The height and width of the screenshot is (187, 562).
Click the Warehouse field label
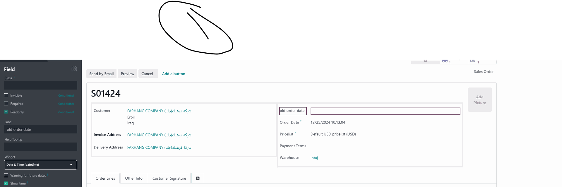[x=289, y=157]
